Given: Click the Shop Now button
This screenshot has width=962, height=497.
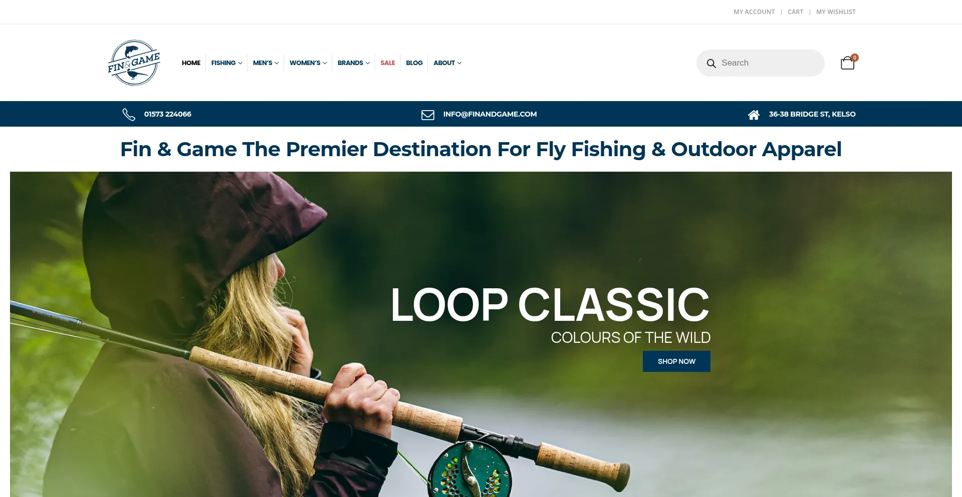Looking at the screenshot, I should [x=676, y=361].
